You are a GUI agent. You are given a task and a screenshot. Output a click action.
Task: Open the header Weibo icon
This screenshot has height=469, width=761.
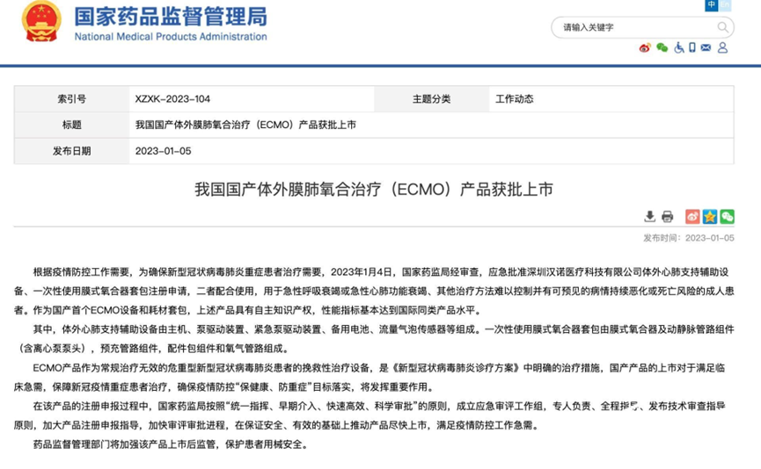[645, 47]
